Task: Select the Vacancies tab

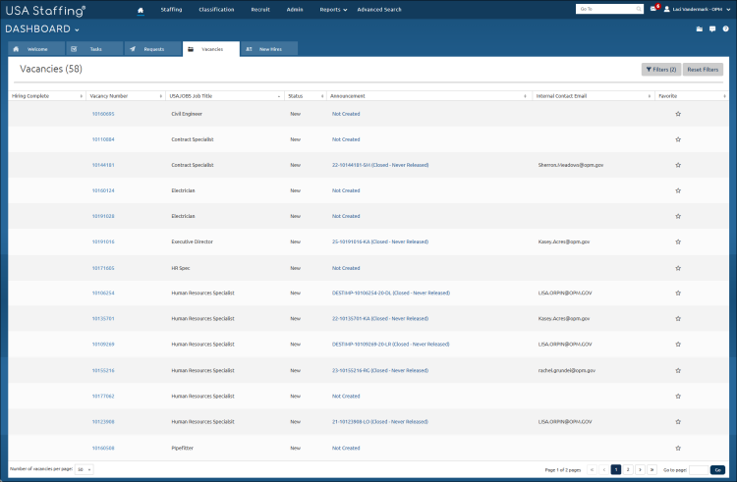Action: [x=211, y=49]
